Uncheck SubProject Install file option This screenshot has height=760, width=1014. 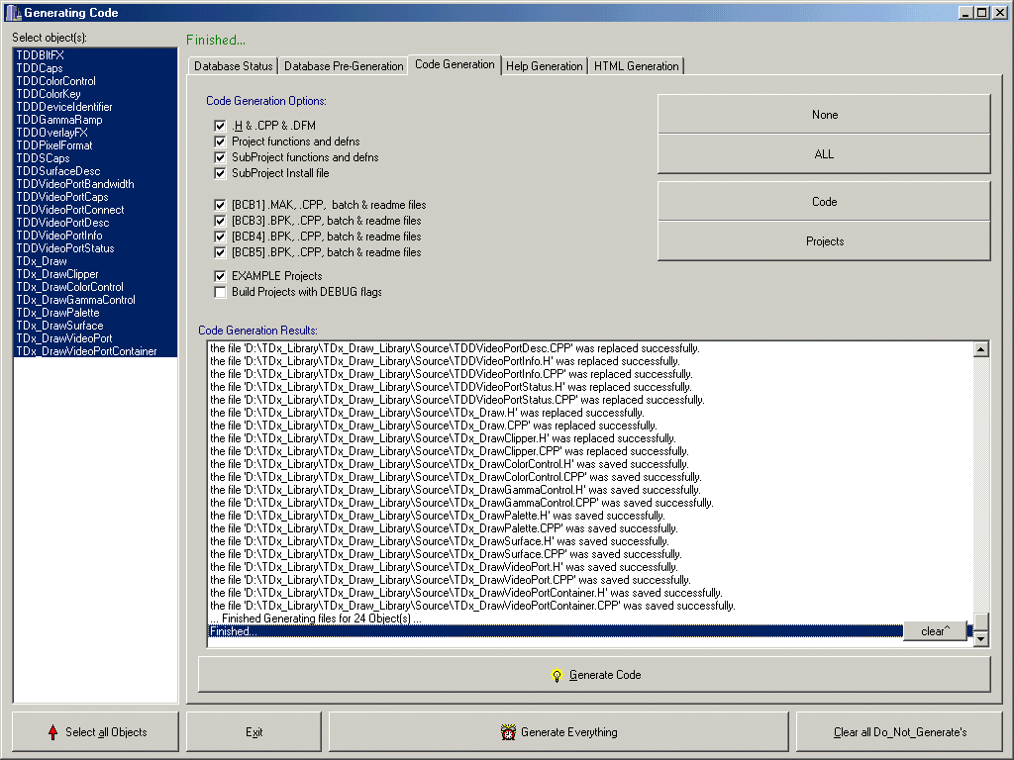(x=220, y=173)
